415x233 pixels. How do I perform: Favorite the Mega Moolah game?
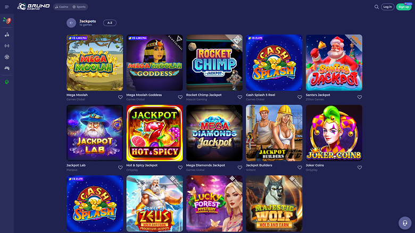[x=120, y=97]
